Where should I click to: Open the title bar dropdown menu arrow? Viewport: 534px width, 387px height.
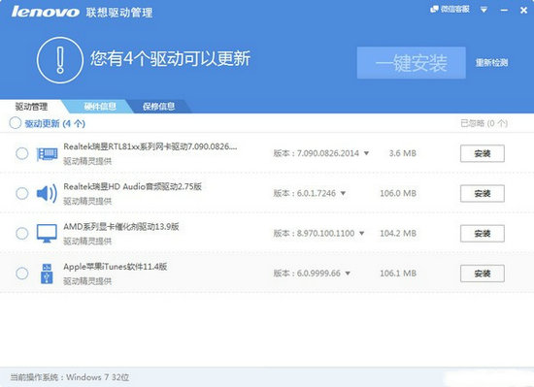click(484, 10)
